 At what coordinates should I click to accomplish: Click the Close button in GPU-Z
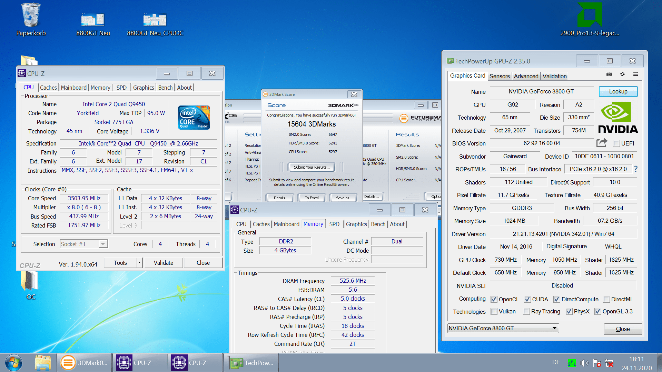623,329
